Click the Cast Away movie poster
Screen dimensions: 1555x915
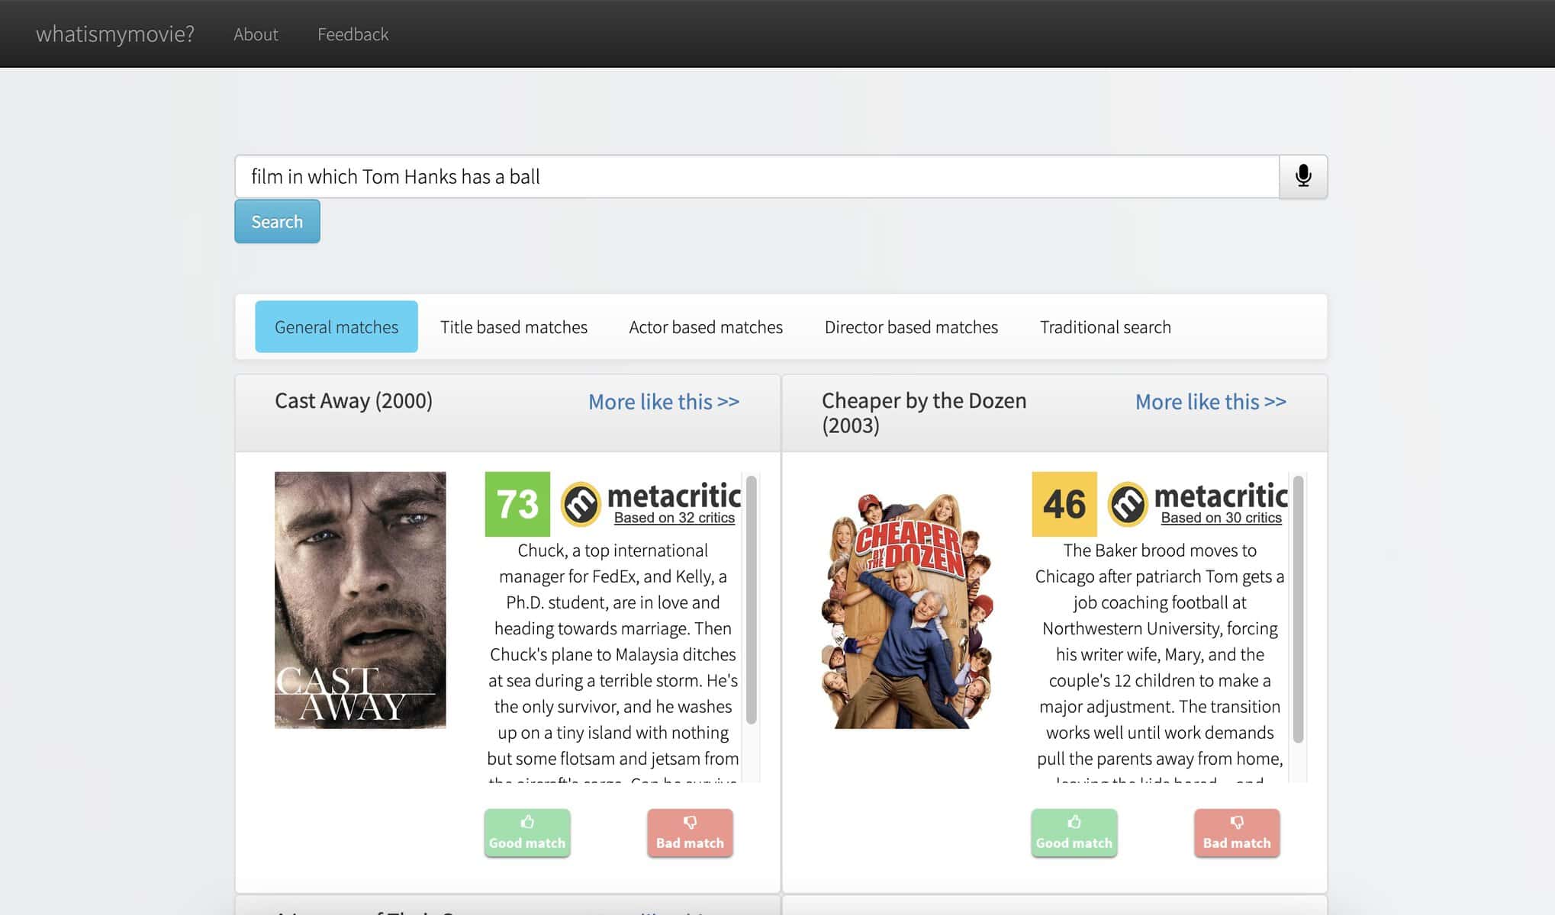coord(360,600)
